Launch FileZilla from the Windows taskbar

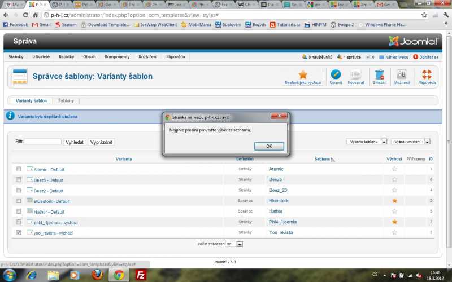tap(140, 275)
